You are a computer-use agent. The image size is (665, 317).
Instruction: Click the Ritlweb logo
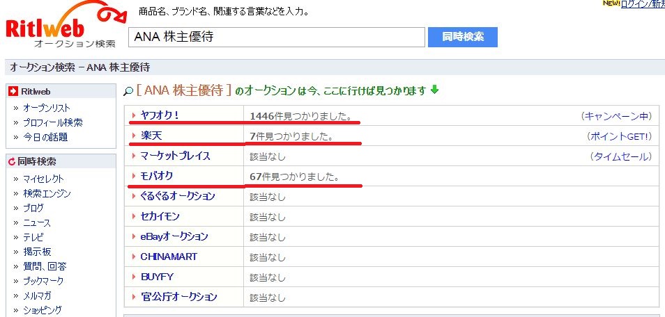click(x=66, y=26)
